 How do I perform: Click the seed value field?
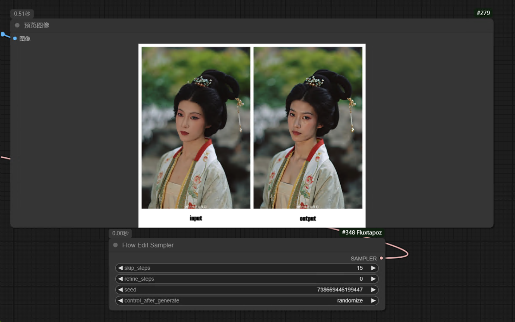339,290
